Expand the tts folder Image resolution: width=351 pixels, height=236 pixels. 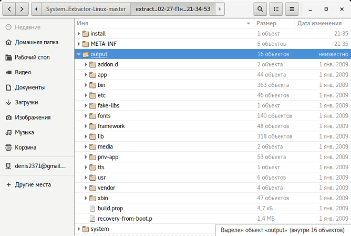click(x=86, y=167)
